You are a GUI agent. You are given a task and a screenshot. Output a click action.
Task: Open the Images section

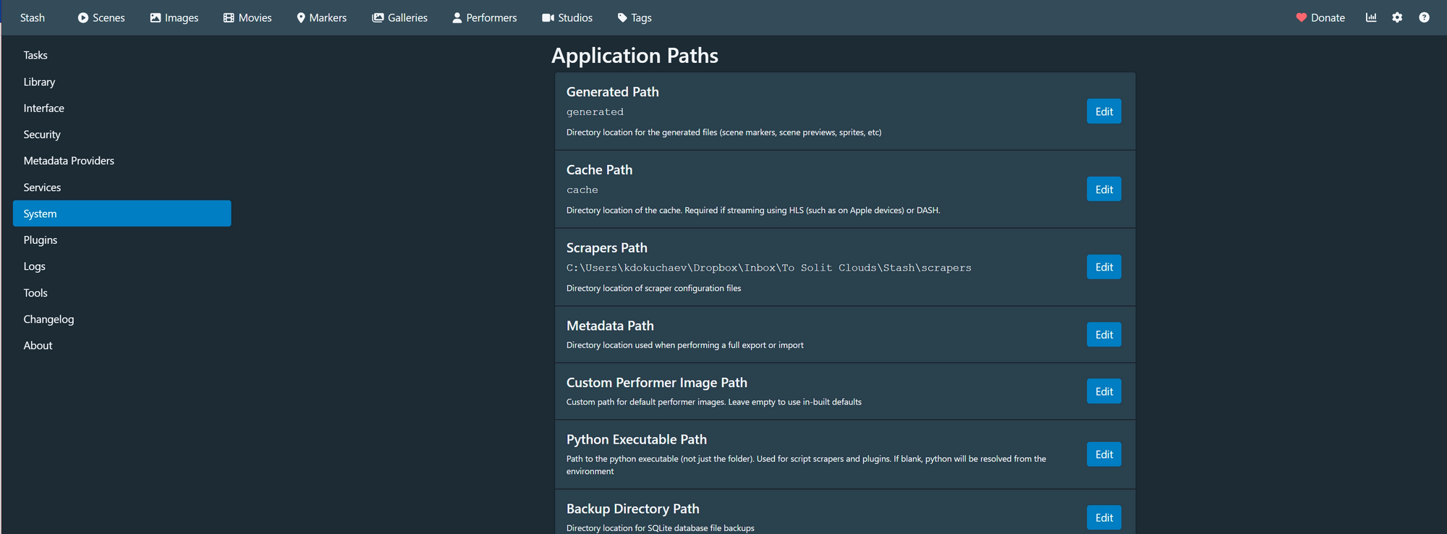point(174,17)
